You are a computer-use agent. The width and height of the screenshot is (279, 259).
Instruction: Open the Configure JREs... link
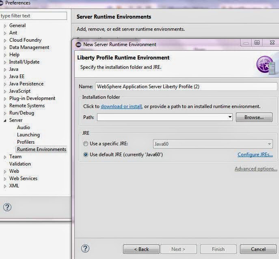tap(255, 155)
